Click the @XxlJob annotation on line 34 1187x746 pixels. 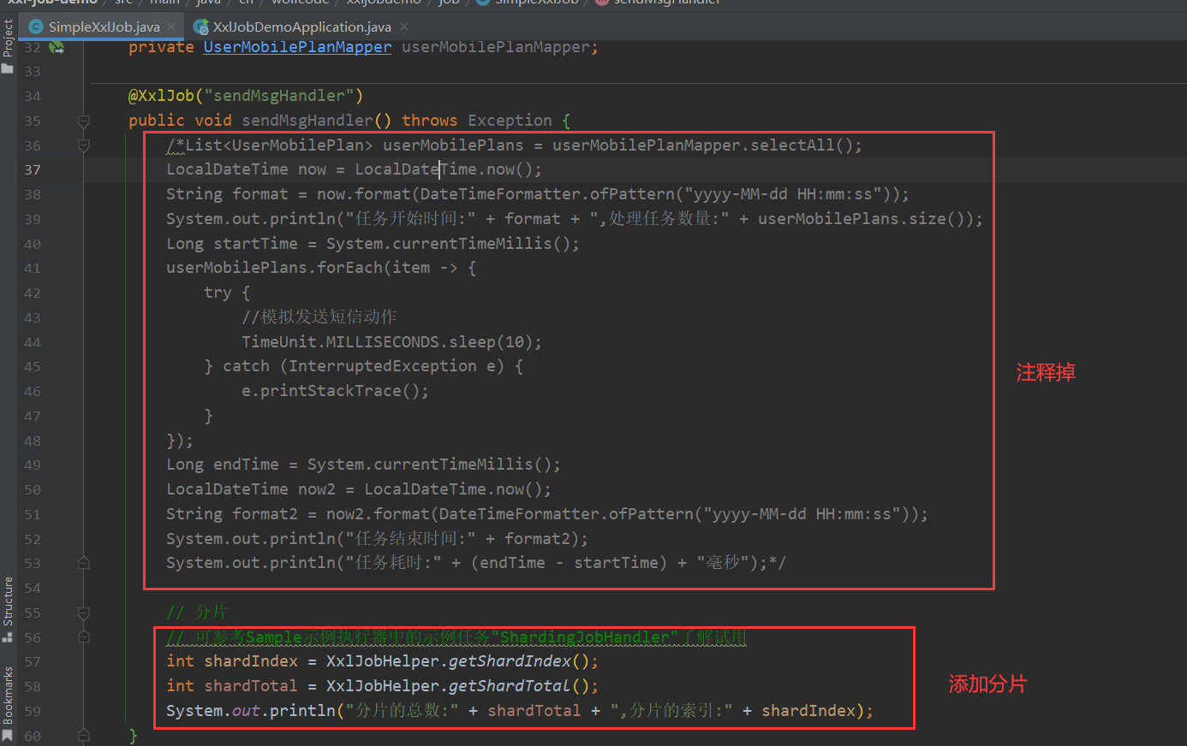[x=161, y=96]
